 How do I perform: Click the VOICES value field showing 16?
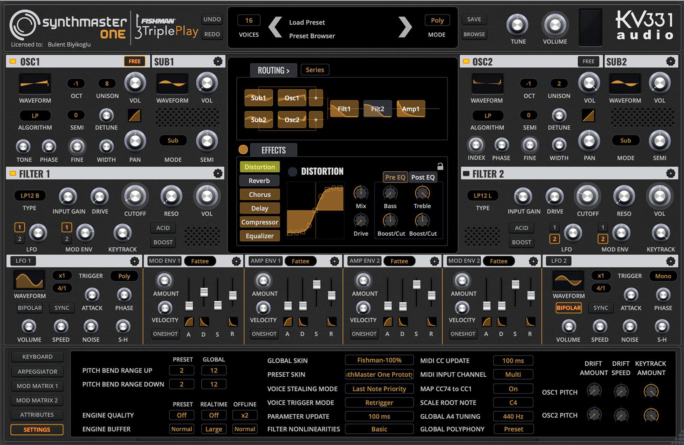tap(248, 20)
